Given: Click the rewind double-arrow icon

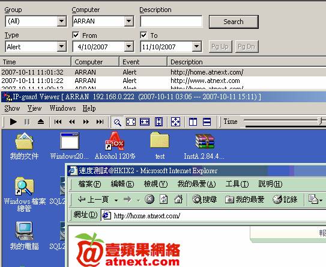Looking at the screenshot, I should 72,121.
